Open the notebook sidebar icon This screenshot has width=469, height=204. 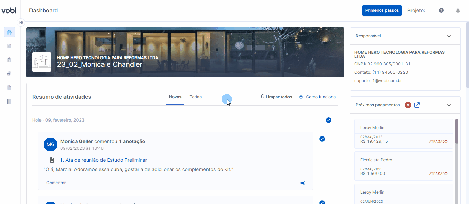point(9,101)
